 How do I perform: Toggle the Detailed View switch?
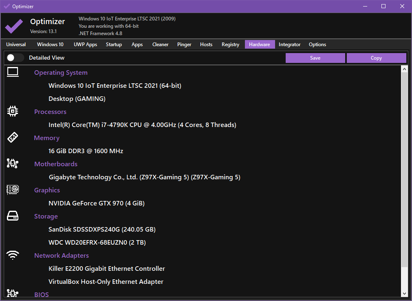pyautogui.click(x=15, y=58)
